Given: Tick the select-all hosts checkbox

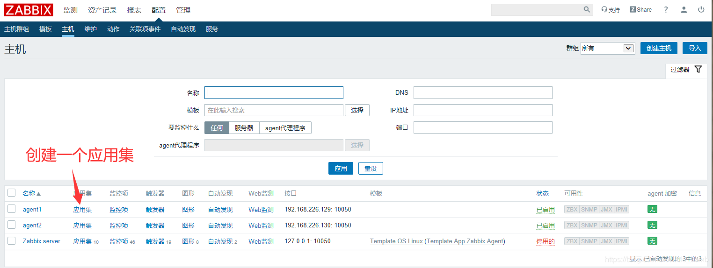Looking at the screenshot, I should (12, 193).
